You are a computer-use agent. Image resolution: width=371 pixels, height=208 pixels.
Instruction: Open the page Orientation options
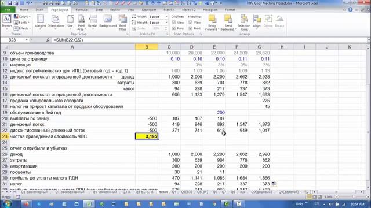56,22
